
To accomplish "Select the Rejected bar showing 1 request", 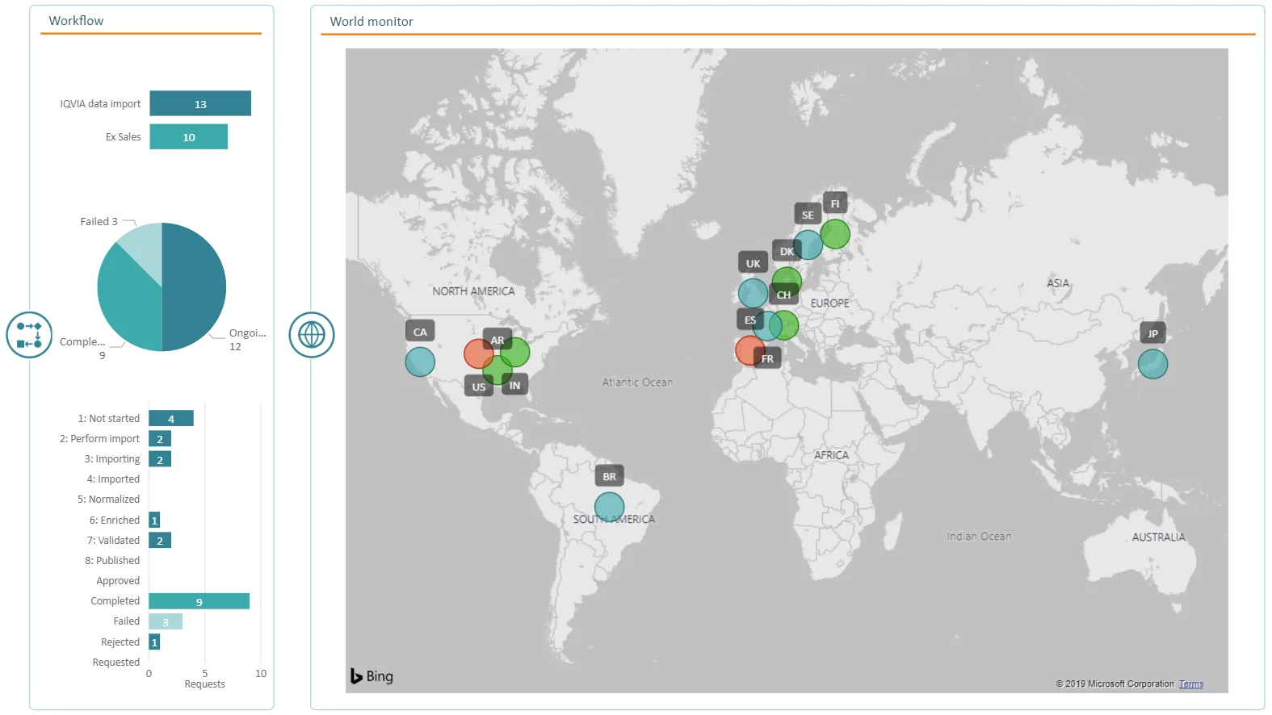I will tap(154, 642).
